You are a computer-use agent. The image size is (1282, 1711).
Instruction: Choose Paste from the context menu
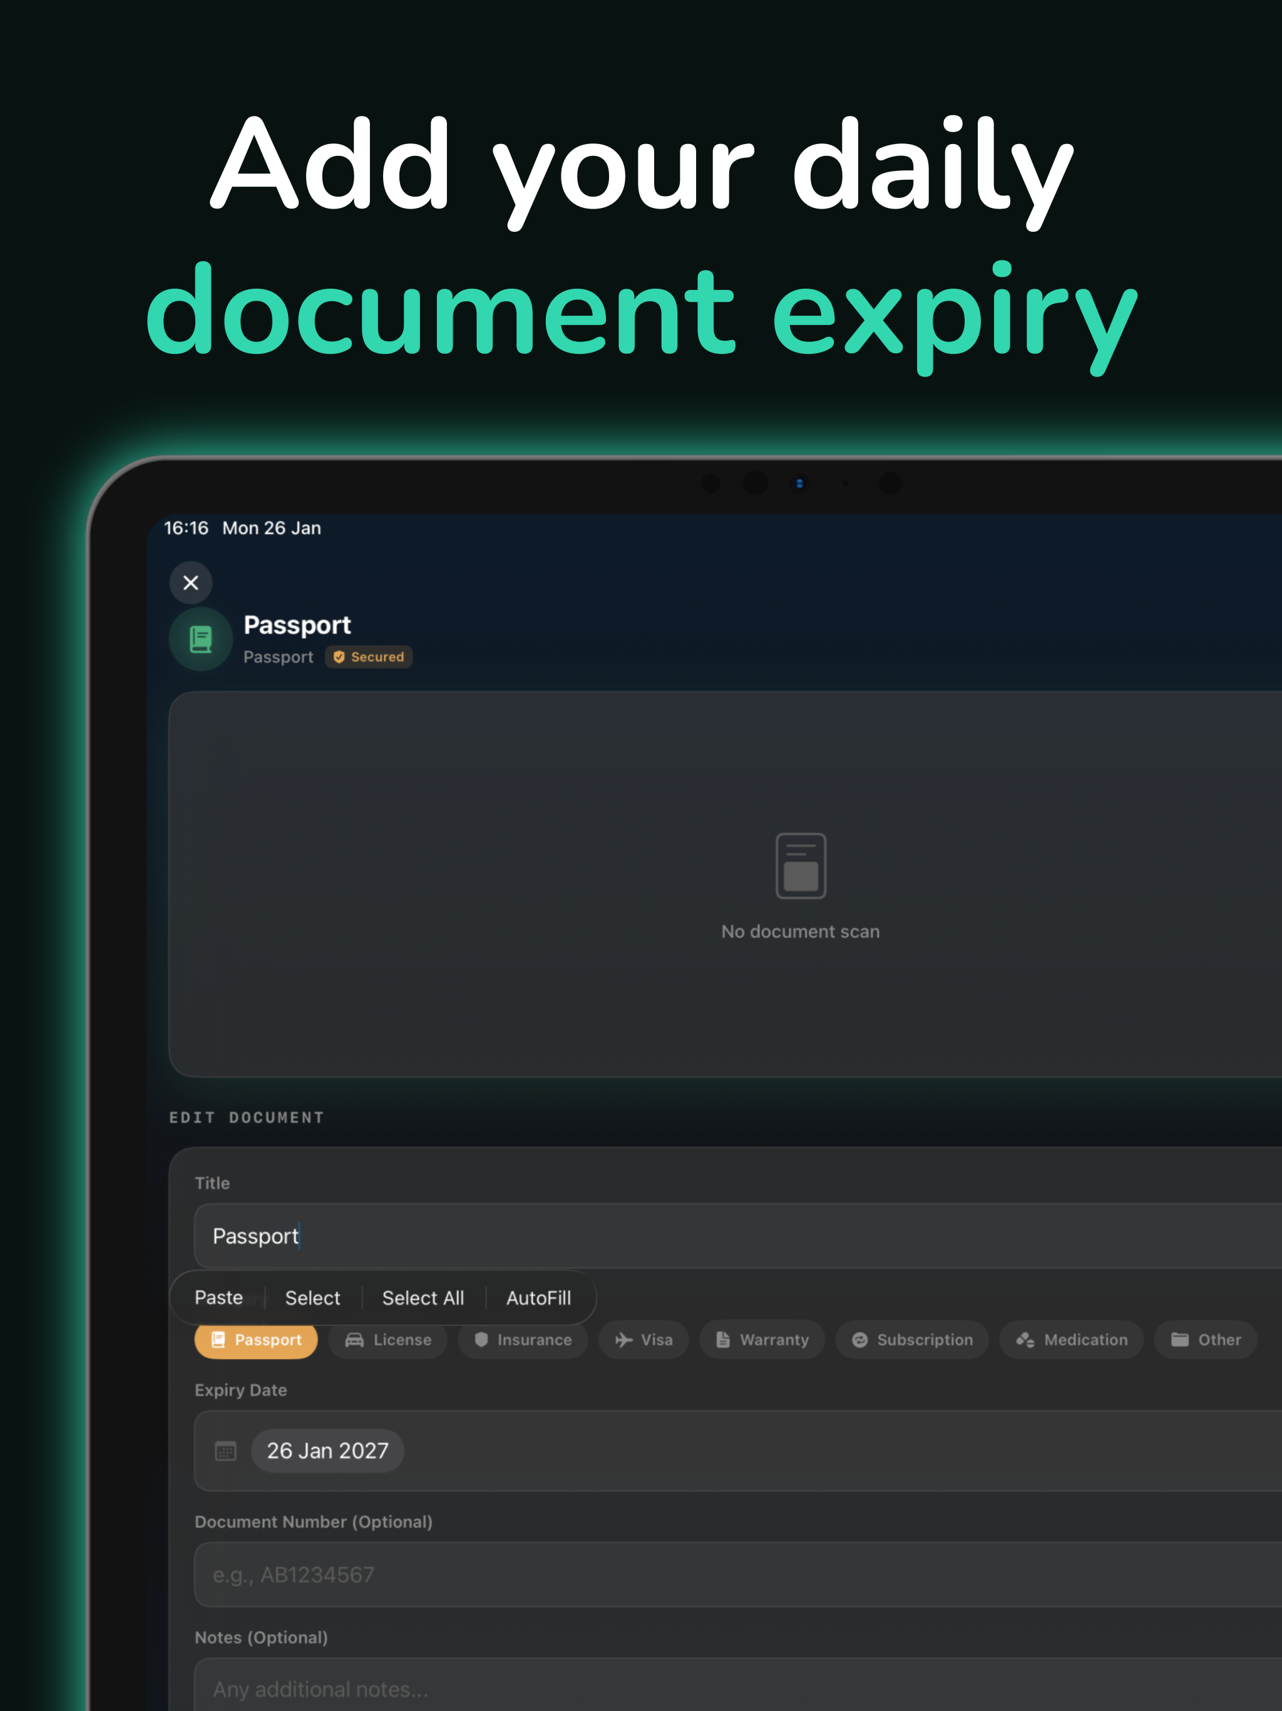(219, 1297)
